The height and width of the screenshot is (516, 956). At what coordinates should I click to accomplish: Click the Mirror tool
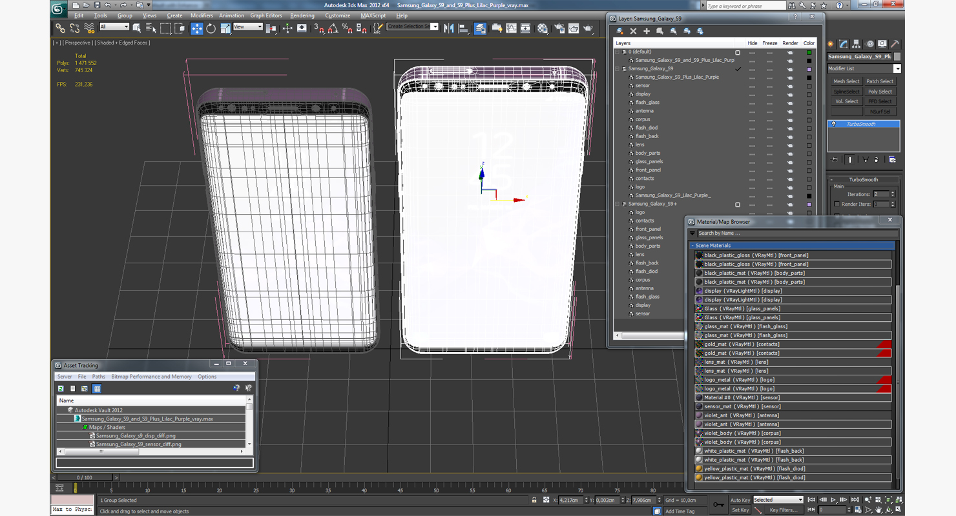pyautogui.click(x=448, y=28)
